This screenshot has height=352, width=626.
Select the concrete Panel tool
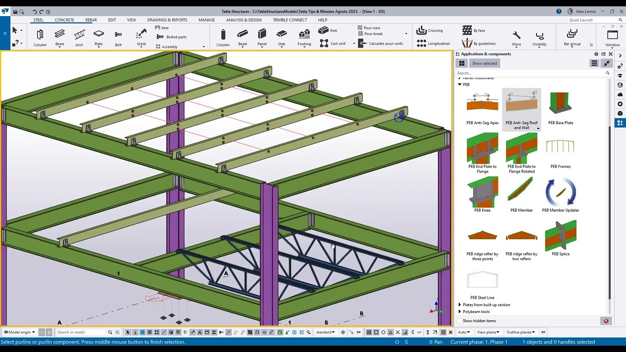tap(262, 38)
